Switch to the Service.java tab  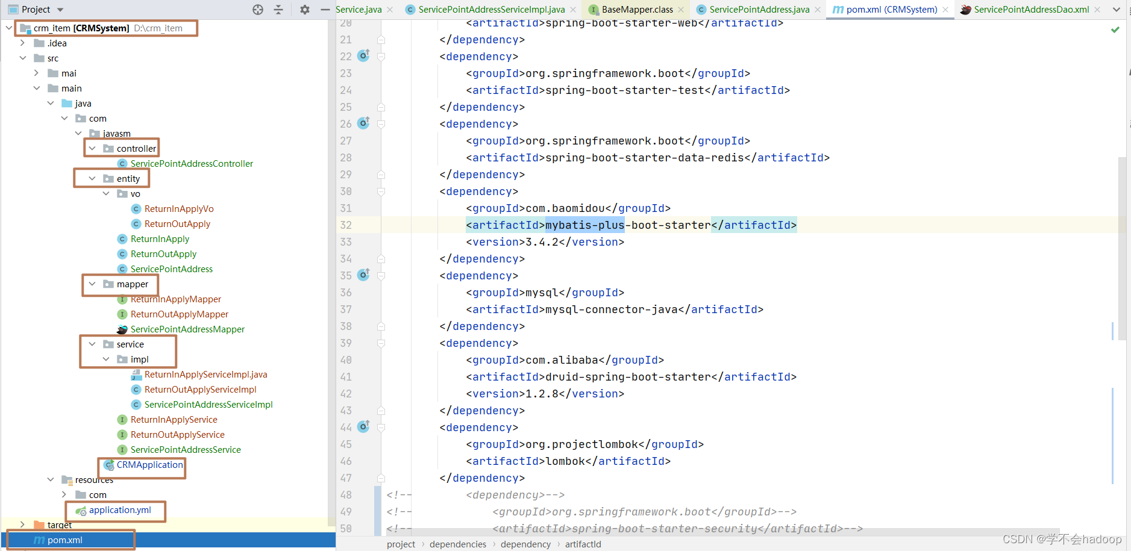click(358, 9)
